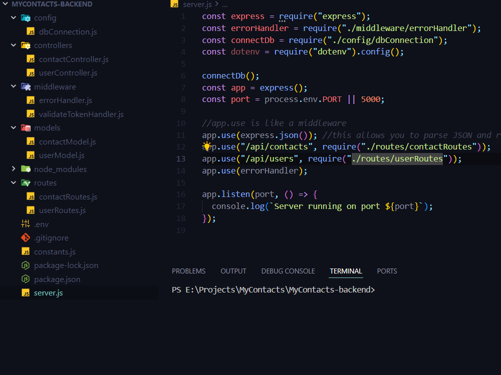Click the JS icon beside contactModel.js
This screenshot has height=375, width=501.
click(31, 141)
